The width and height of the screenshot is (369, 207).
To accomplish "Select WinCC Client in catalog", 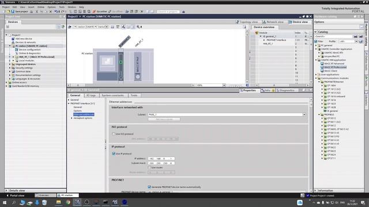I will tap(330, 71).
